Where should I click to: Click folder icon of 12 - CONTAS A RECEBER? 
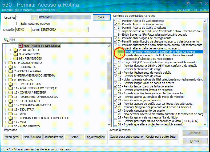tap(10, 92)
